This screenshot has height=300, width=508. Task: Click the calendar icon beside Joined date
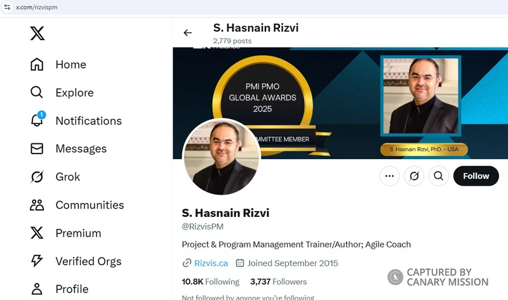click(x=240, y=263)
